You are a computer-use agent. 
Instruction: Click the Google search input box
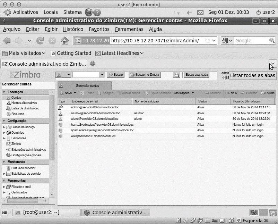pos(252,41)
